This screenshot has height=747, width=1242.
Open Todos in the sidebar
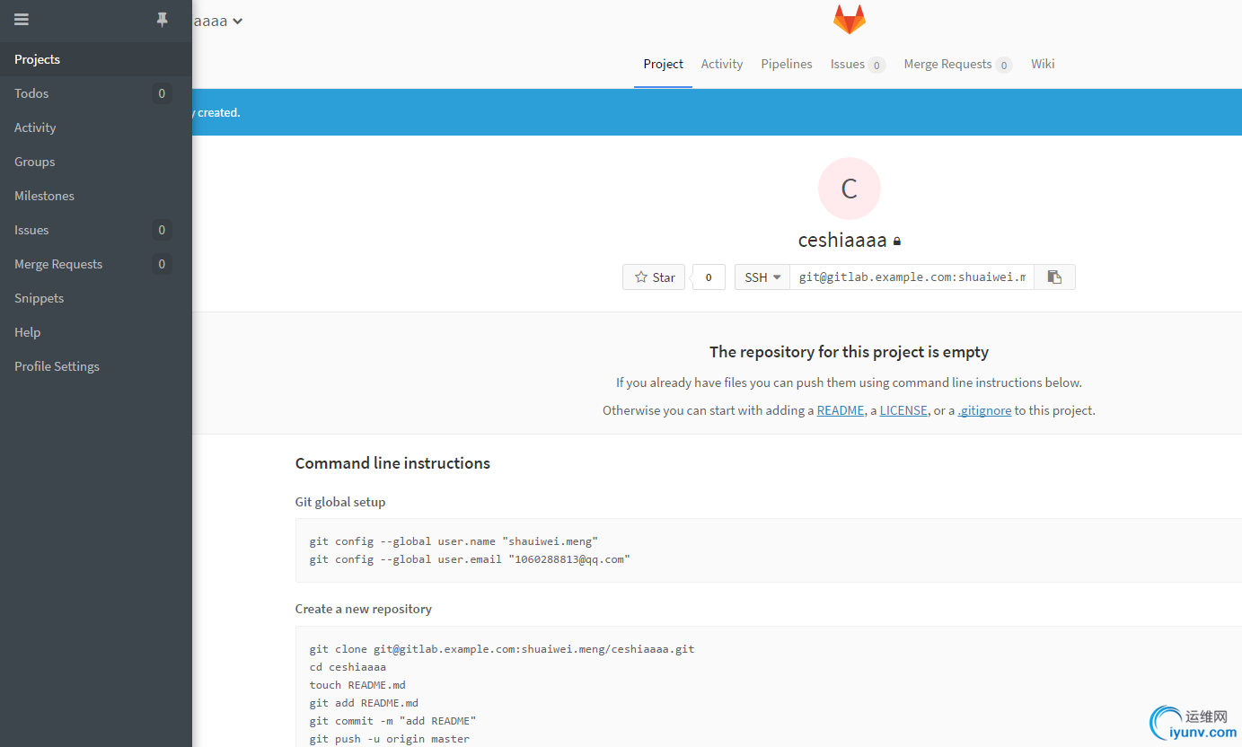coord(31,93)
